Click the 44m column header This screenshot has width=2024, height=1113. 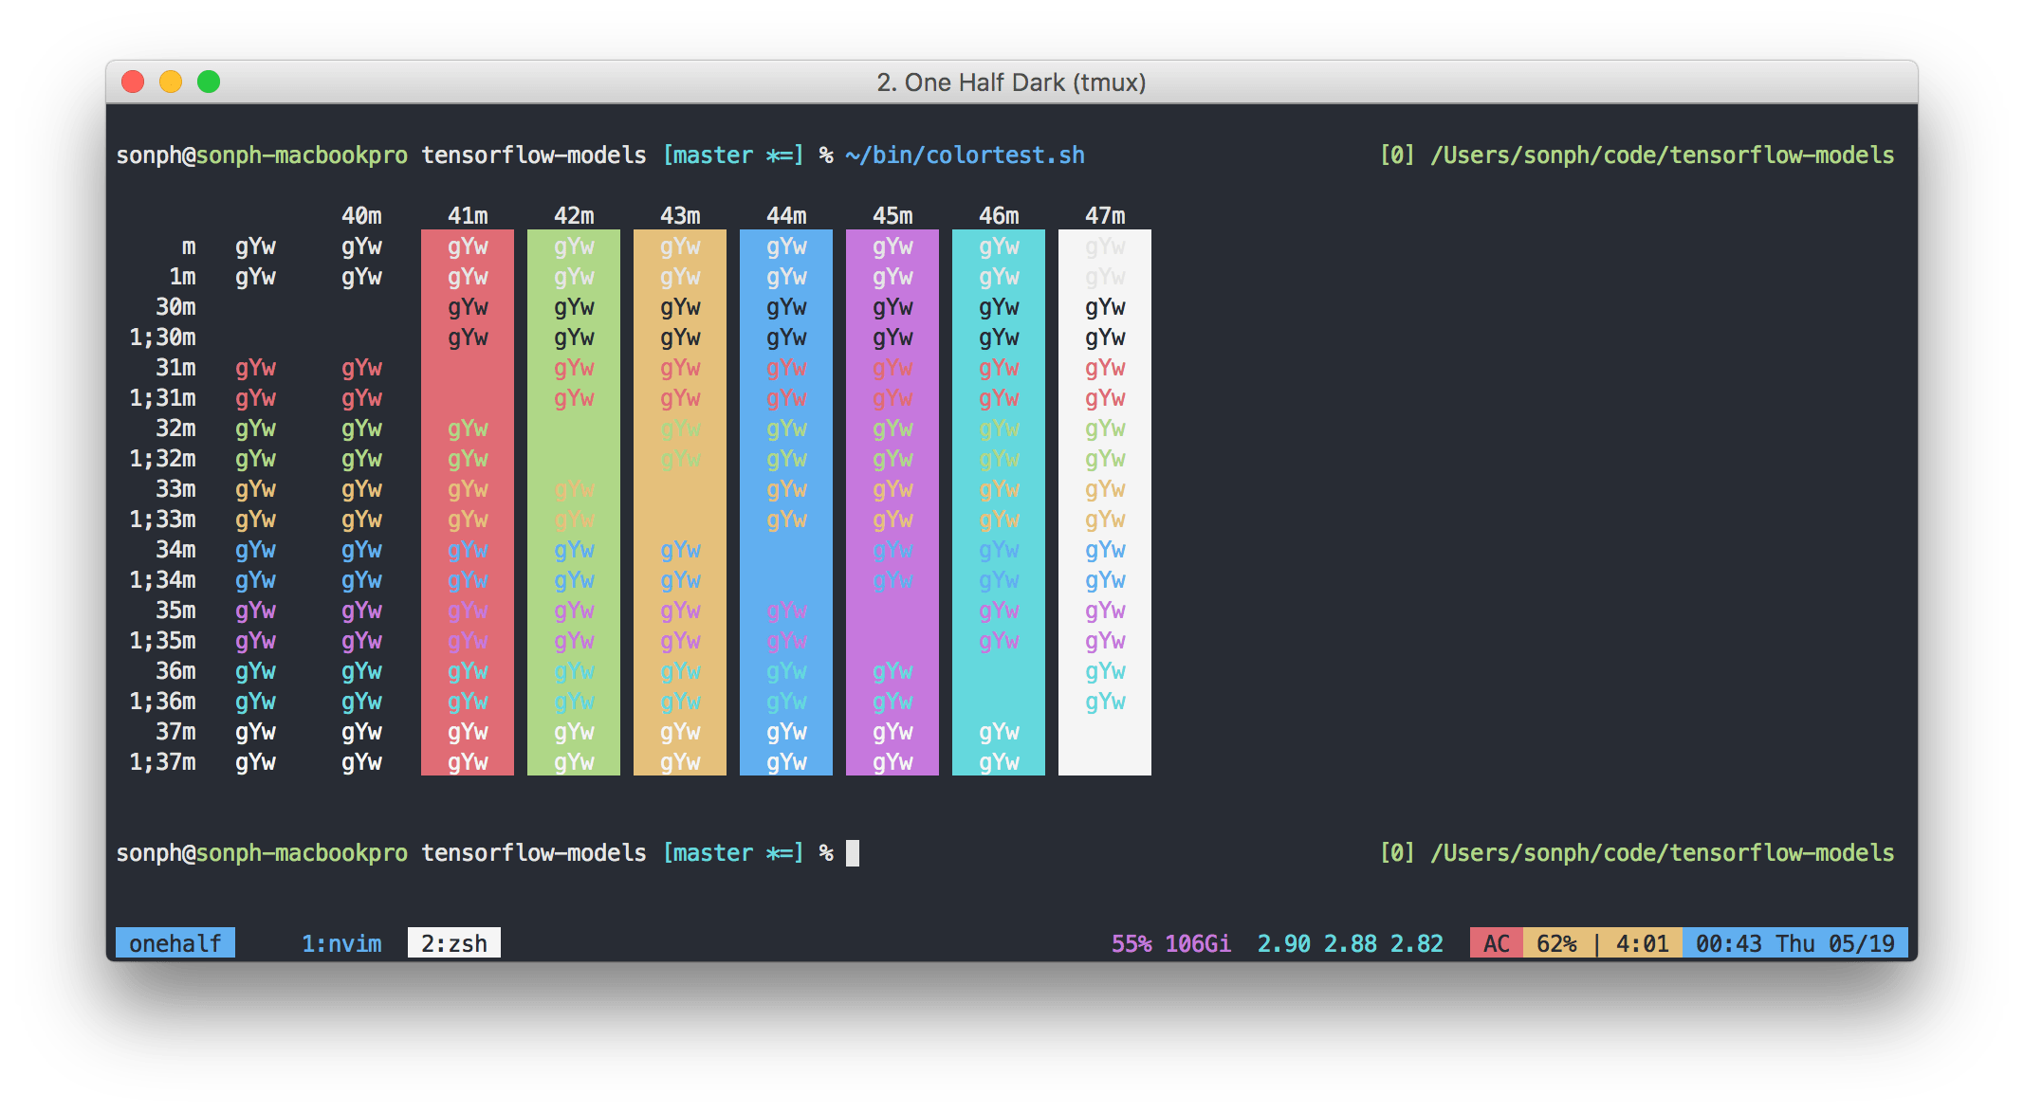[786, 216]
